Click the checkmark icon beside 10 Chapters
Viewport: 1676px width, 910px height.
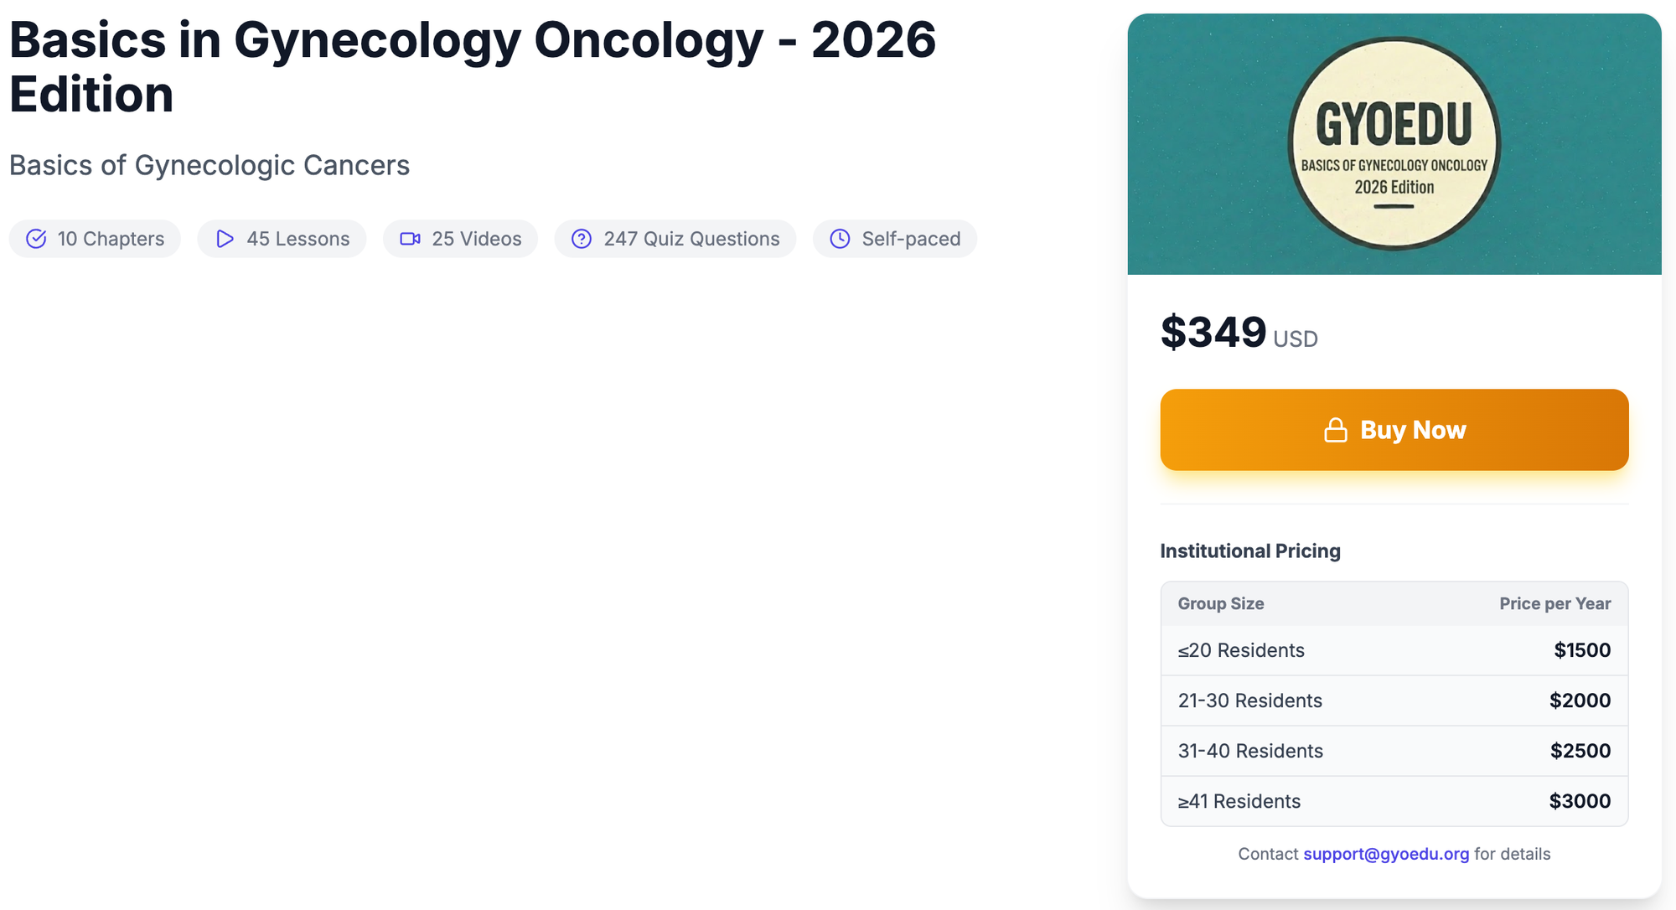pyautogui.click(x=36, y=239)
